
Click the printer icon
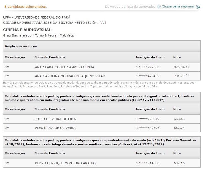[198, 7]
